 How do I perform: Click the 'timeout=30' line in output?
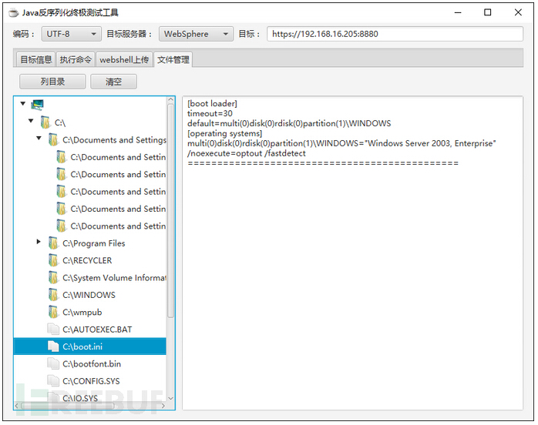point(210,113)
